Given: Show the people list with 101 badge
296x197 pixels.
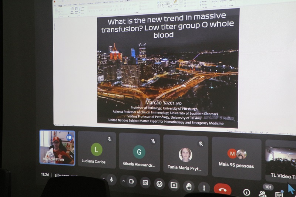Looking at the screenshot, I should click(x=263, y=193).
